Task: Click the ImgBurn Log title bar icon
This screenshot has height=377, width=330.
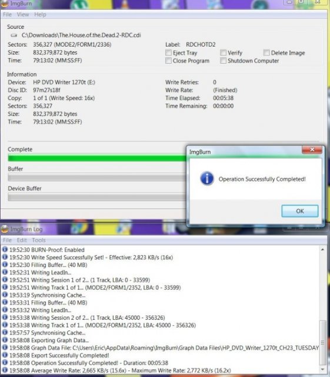Action: coord(5,229)
